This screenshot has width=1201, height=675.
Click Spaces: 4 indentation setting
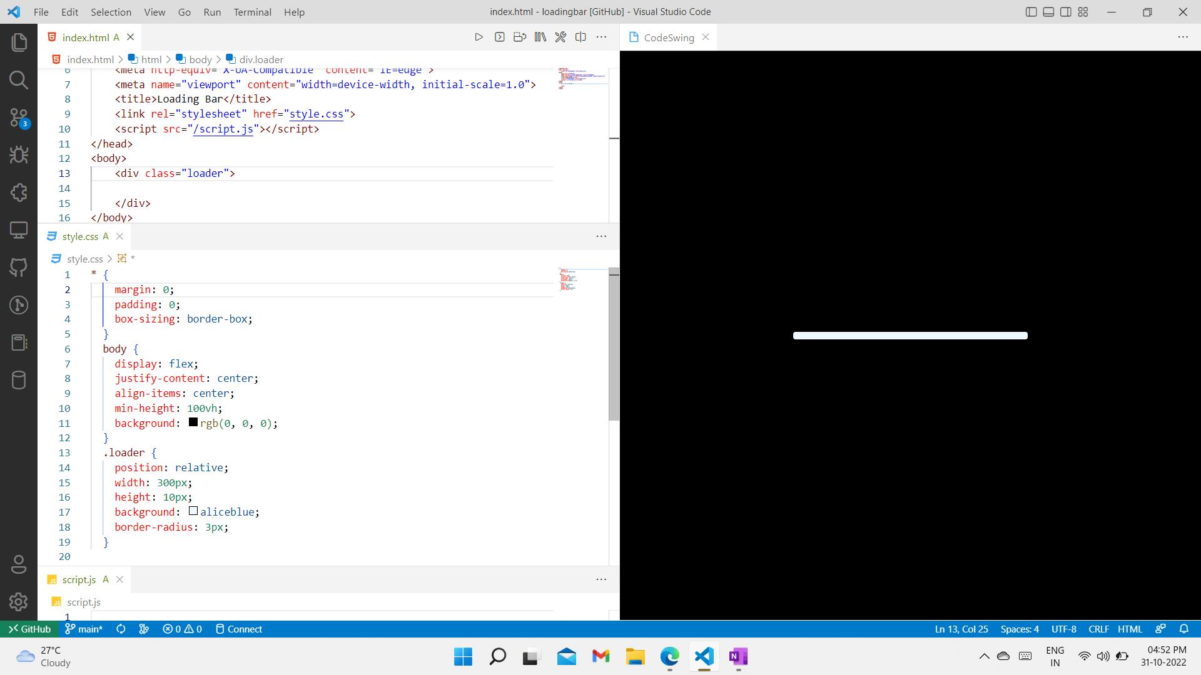coord(1020,629)
